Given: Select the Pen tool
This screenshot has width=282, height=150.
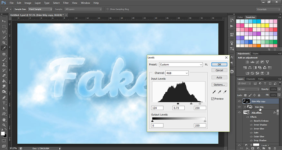Looking at the screenshot, I should pyautogui.click(x=4, y=98).
